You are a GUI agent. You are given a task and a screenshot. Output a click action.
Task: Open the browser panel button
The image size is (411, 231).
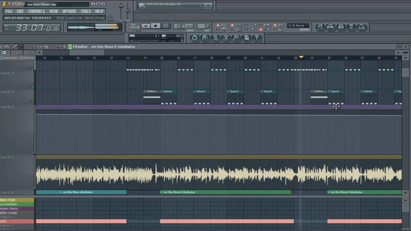click(x=351, y=27)
